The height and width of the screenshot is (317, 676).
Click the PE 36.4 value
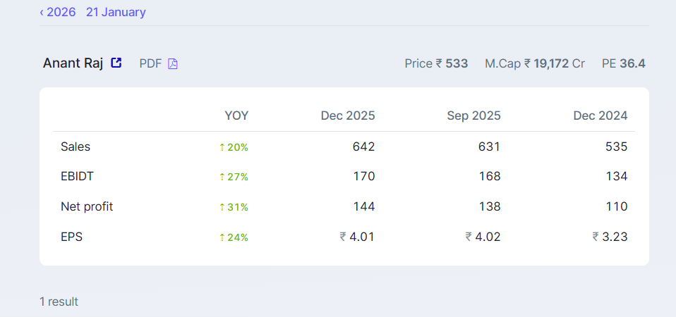tap(623, 63)
